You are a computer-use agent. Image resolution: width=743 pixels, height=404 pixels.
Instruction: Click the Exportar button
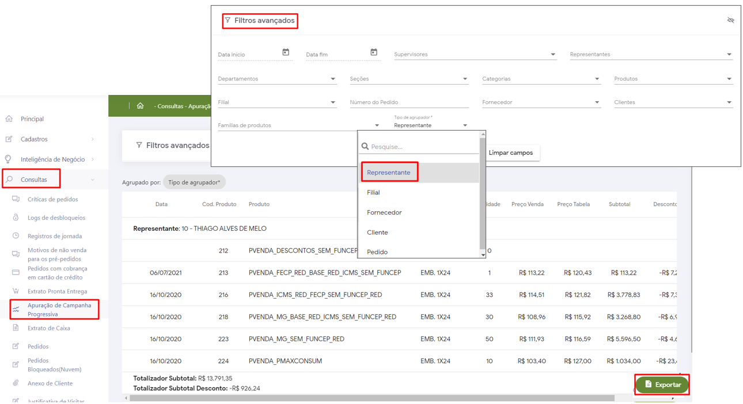coord(662,384)
